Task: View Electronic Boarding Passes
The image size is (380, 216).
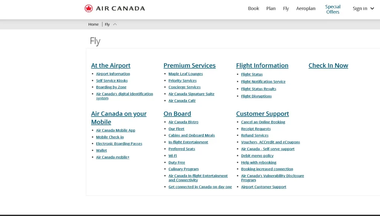Action: [119, 144]
